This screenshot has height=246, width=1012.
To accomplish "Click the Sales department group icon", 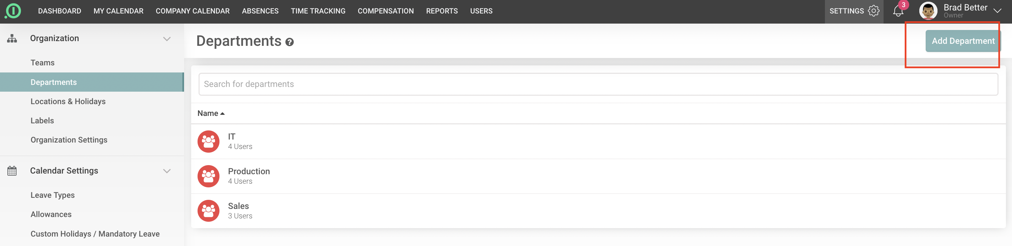I will 208,211.
